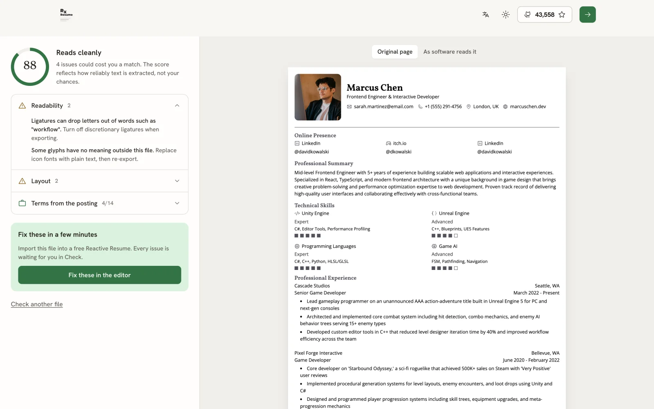
Task: Open the language translation icon
Action: (x=486, y=15)
